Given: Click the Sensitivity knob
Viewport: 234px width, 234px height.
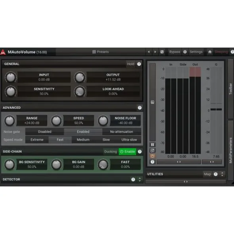Looking at the screenshot, I should (x=11, y=91).
